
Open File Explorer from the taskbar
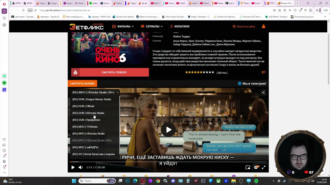pos(233,181)
